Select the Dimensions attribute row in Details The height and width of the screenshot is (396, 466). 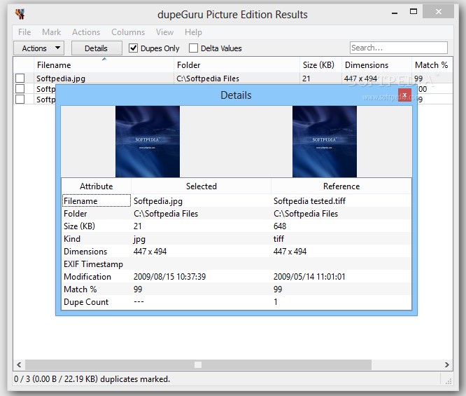pos(236,252)
